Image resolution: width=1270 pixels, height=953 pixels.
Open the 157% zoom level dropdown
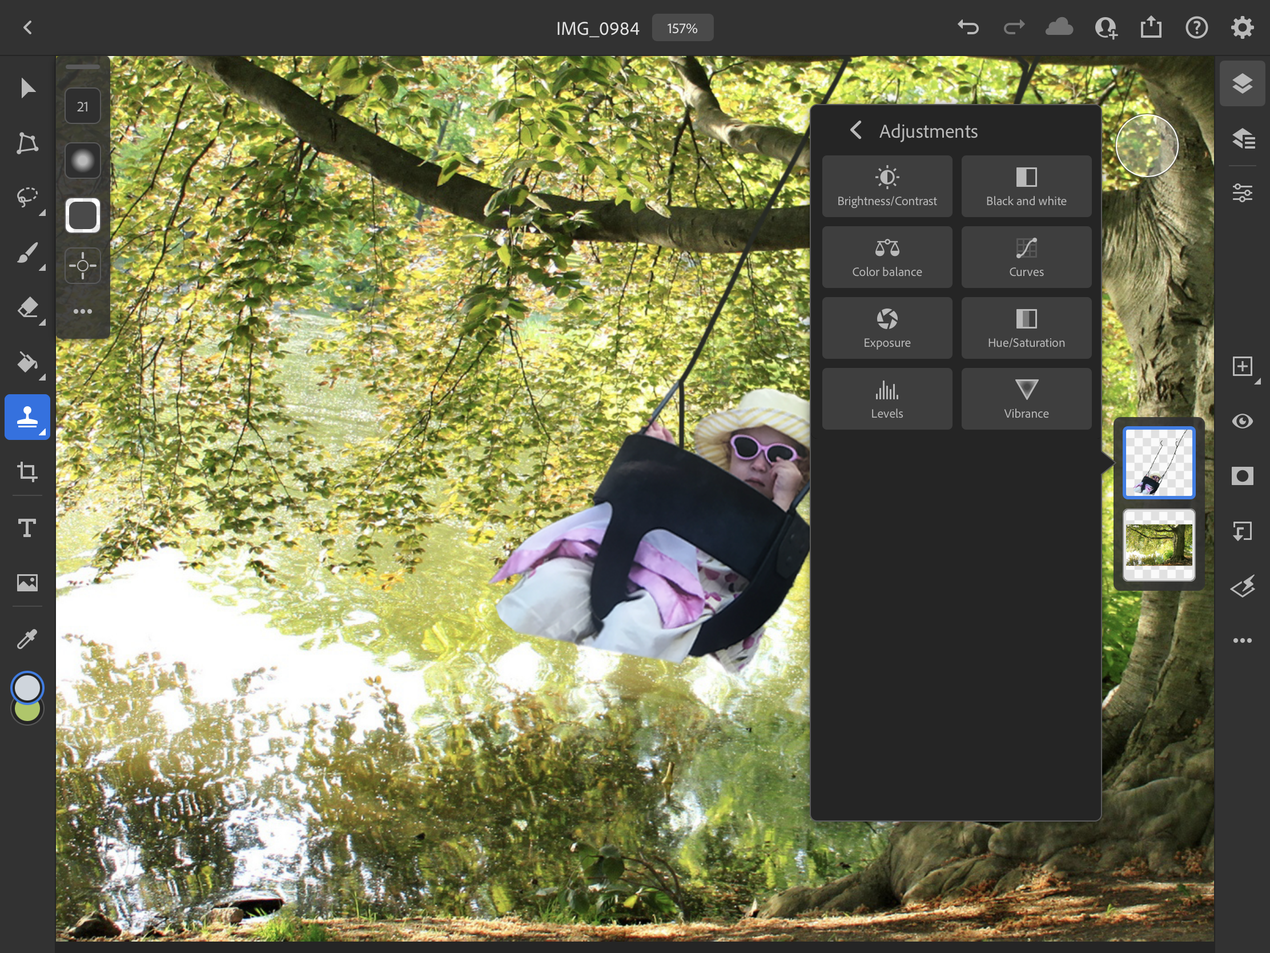point(682,28)
